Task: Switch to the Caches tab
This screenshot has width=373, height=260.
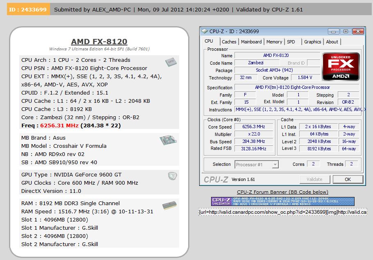Action: click(x=229, y=42)
